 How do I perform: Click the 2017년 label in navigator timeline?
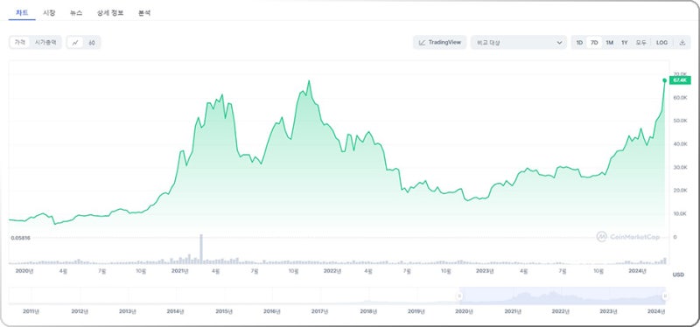320,311
